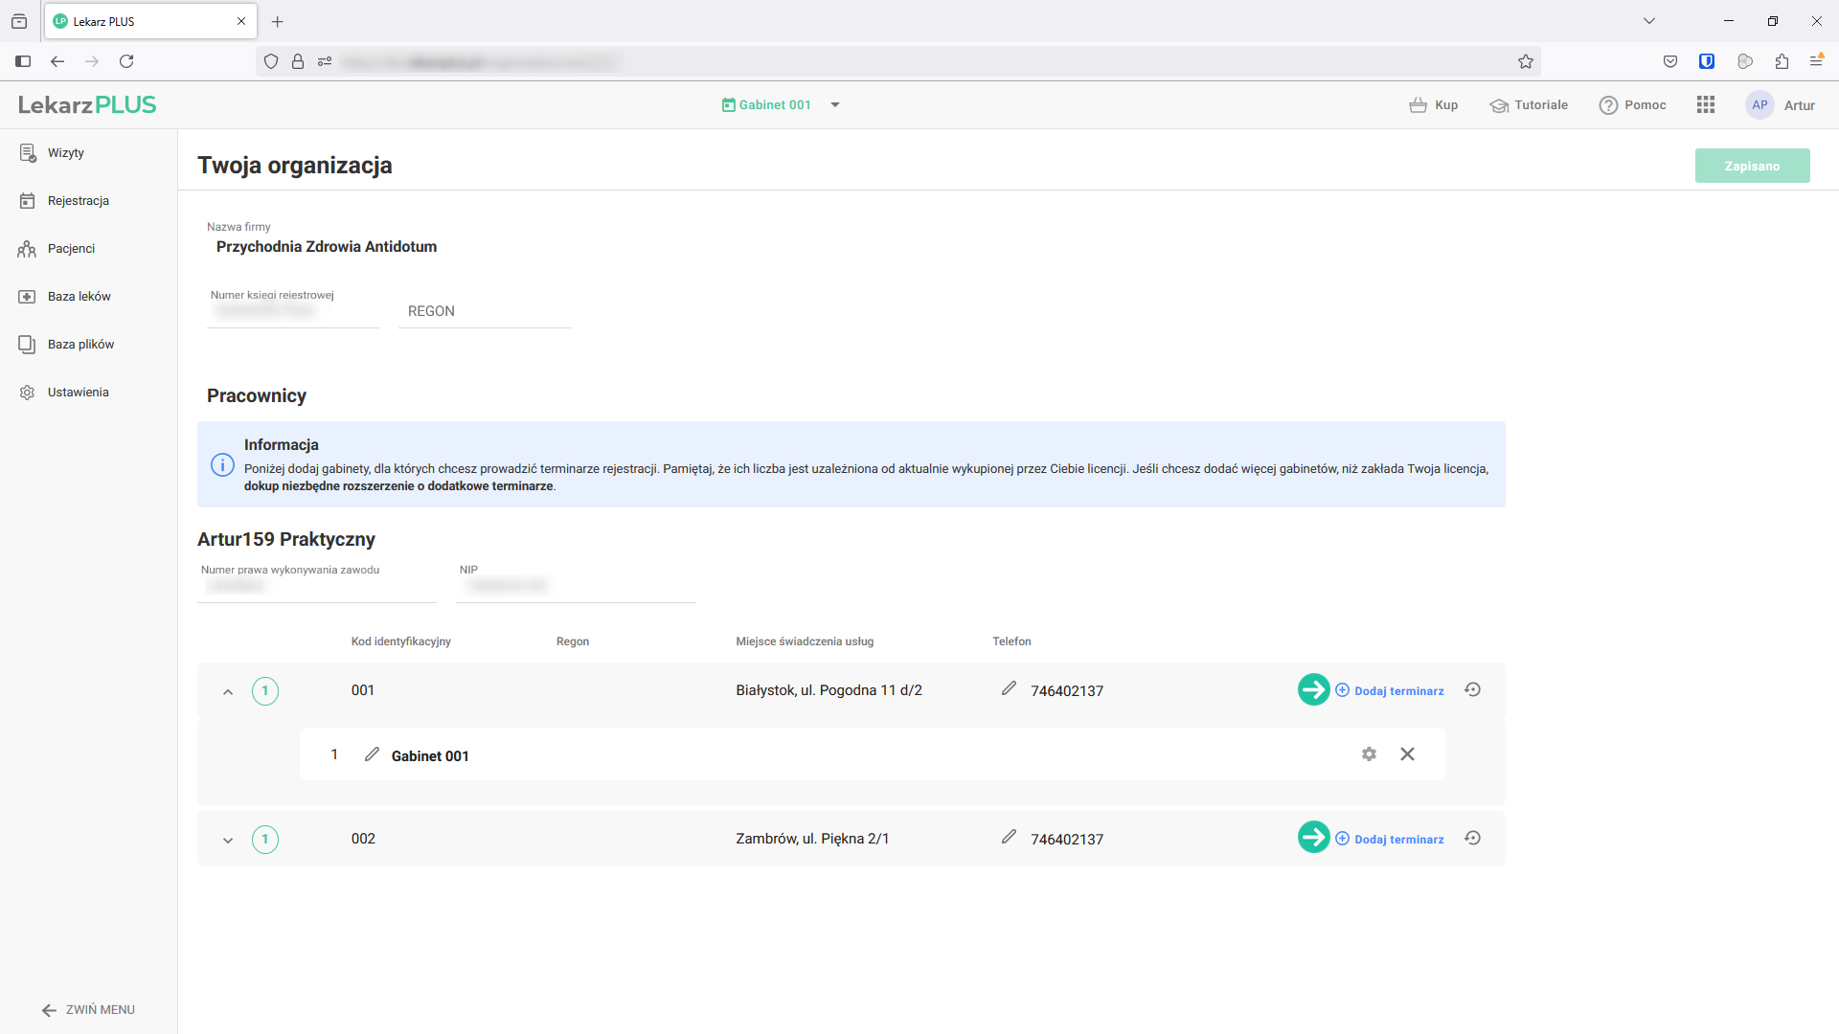Screen dimensions: 1839x1034
Task: Edit the Zambrów row with pencil icon
Action: (1009, 837)
